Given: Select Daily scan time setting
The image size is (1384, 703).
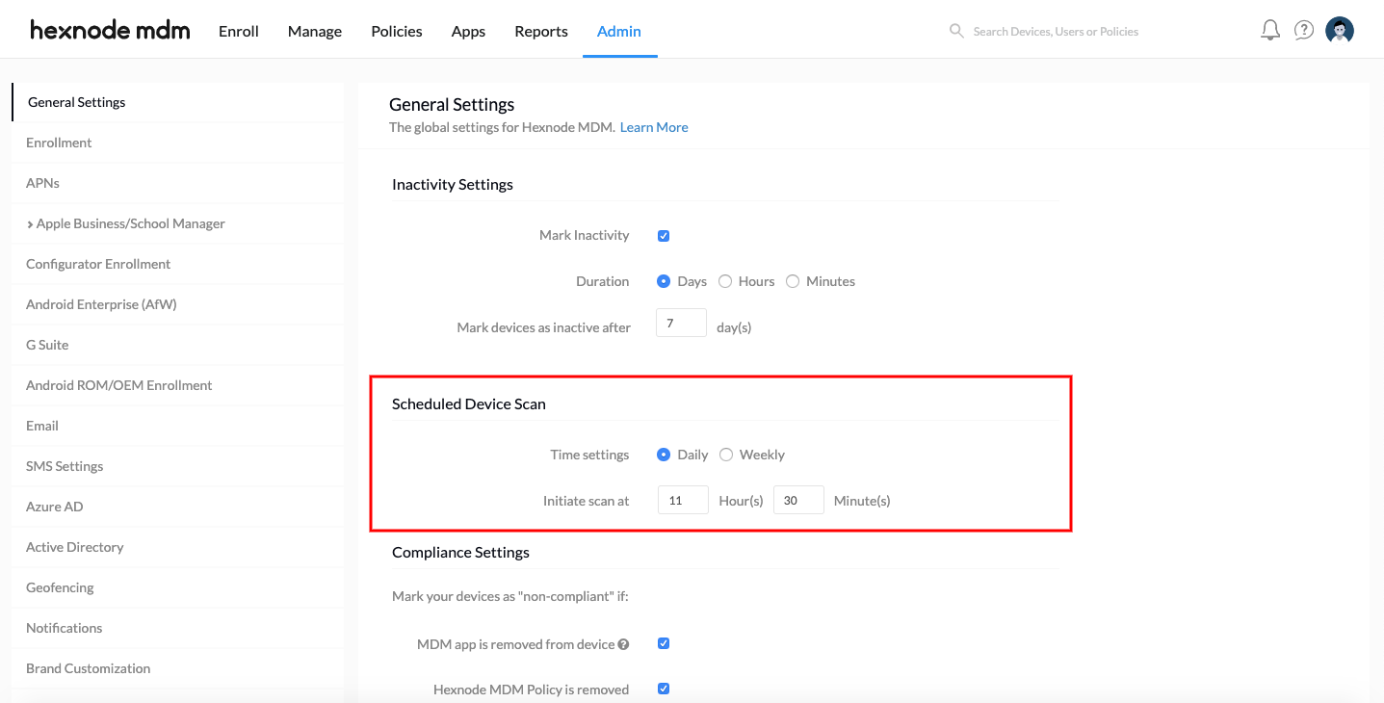Looking at the screenshot, I should click(664, 455).
